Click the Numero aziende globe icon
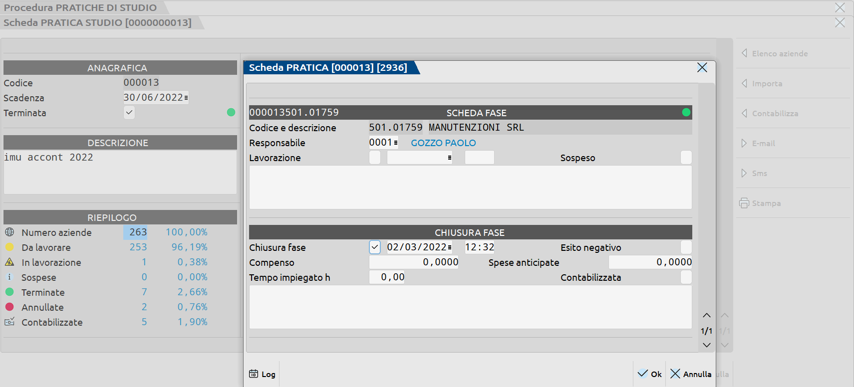 pyautogui.click(x=9, y=232)
